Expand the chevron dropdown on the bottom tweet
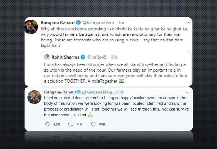217x149 pixels. point(188,92)
